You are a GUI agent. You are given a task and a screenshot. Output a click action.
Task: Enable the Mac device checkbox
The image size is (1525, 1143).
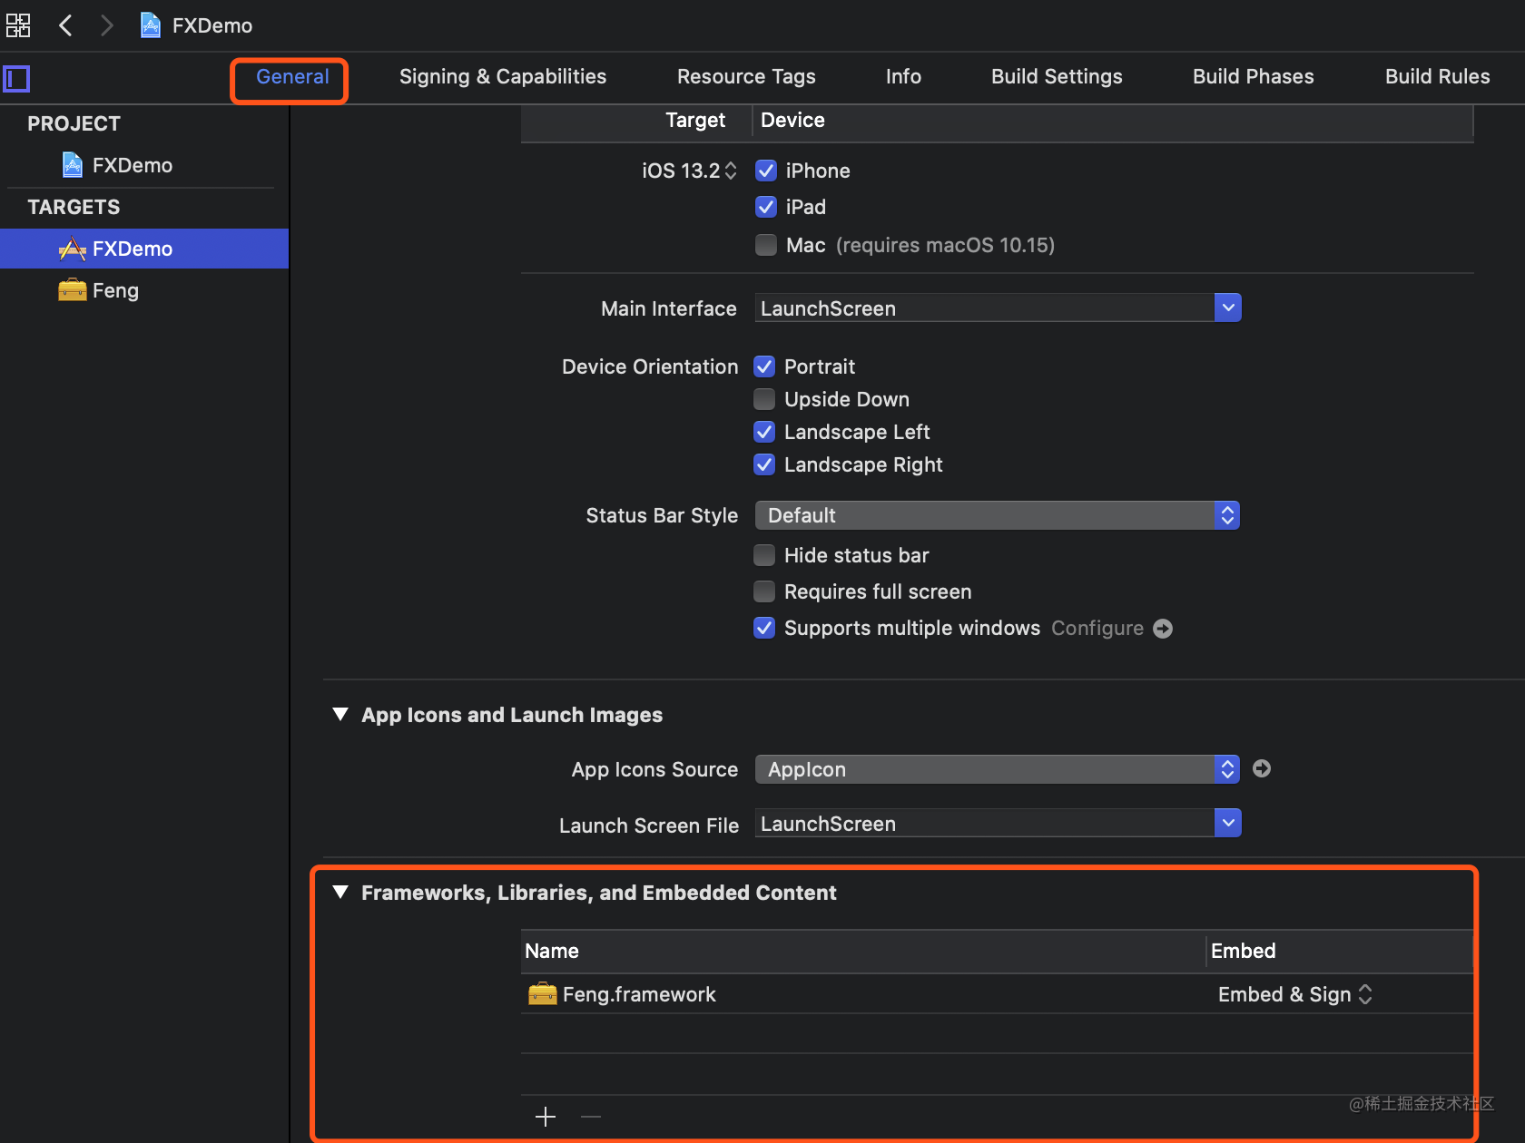pos(766,245)
